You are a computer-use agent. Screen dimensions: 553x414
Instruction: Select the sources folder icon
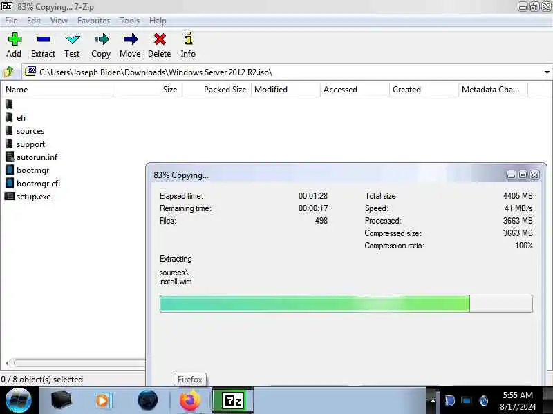point(9,130)
